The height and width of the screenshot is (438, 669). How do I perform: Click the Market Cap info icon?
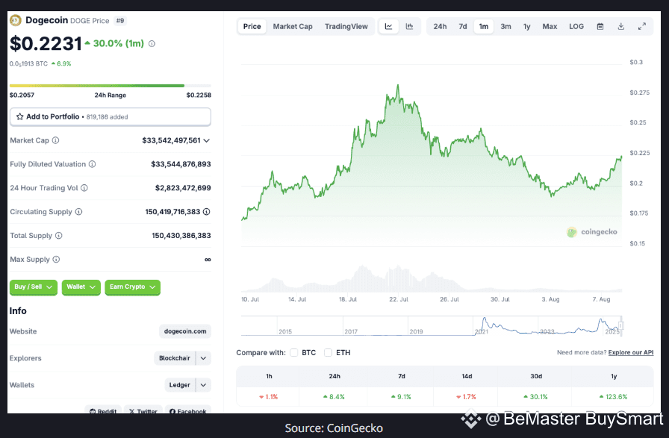point(55,140)
